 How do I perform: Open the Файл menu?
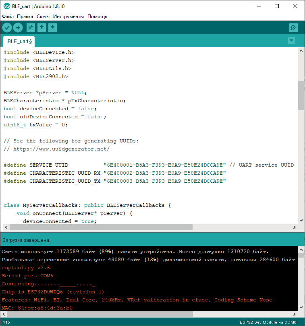[x=8, y=17]
